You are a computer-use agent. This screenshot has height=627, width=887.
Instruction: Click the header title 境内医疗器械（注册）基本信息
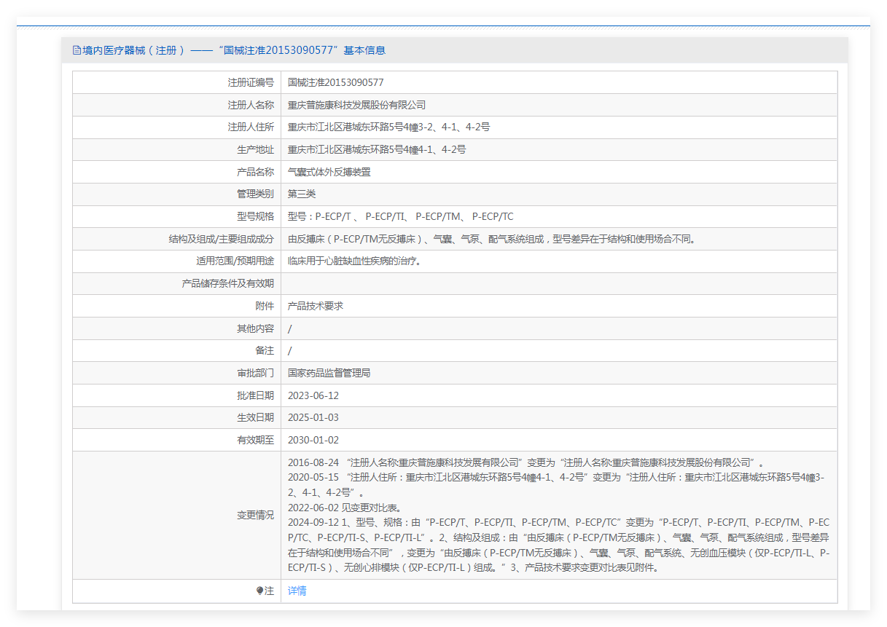pyautogui.click(x=234, y=50)
